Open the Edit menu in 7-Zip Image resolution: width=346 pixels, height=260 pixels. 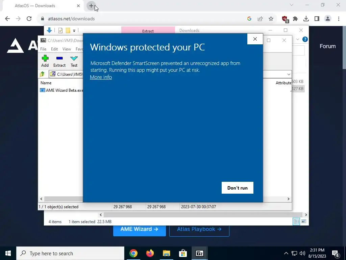click(54, 49)
